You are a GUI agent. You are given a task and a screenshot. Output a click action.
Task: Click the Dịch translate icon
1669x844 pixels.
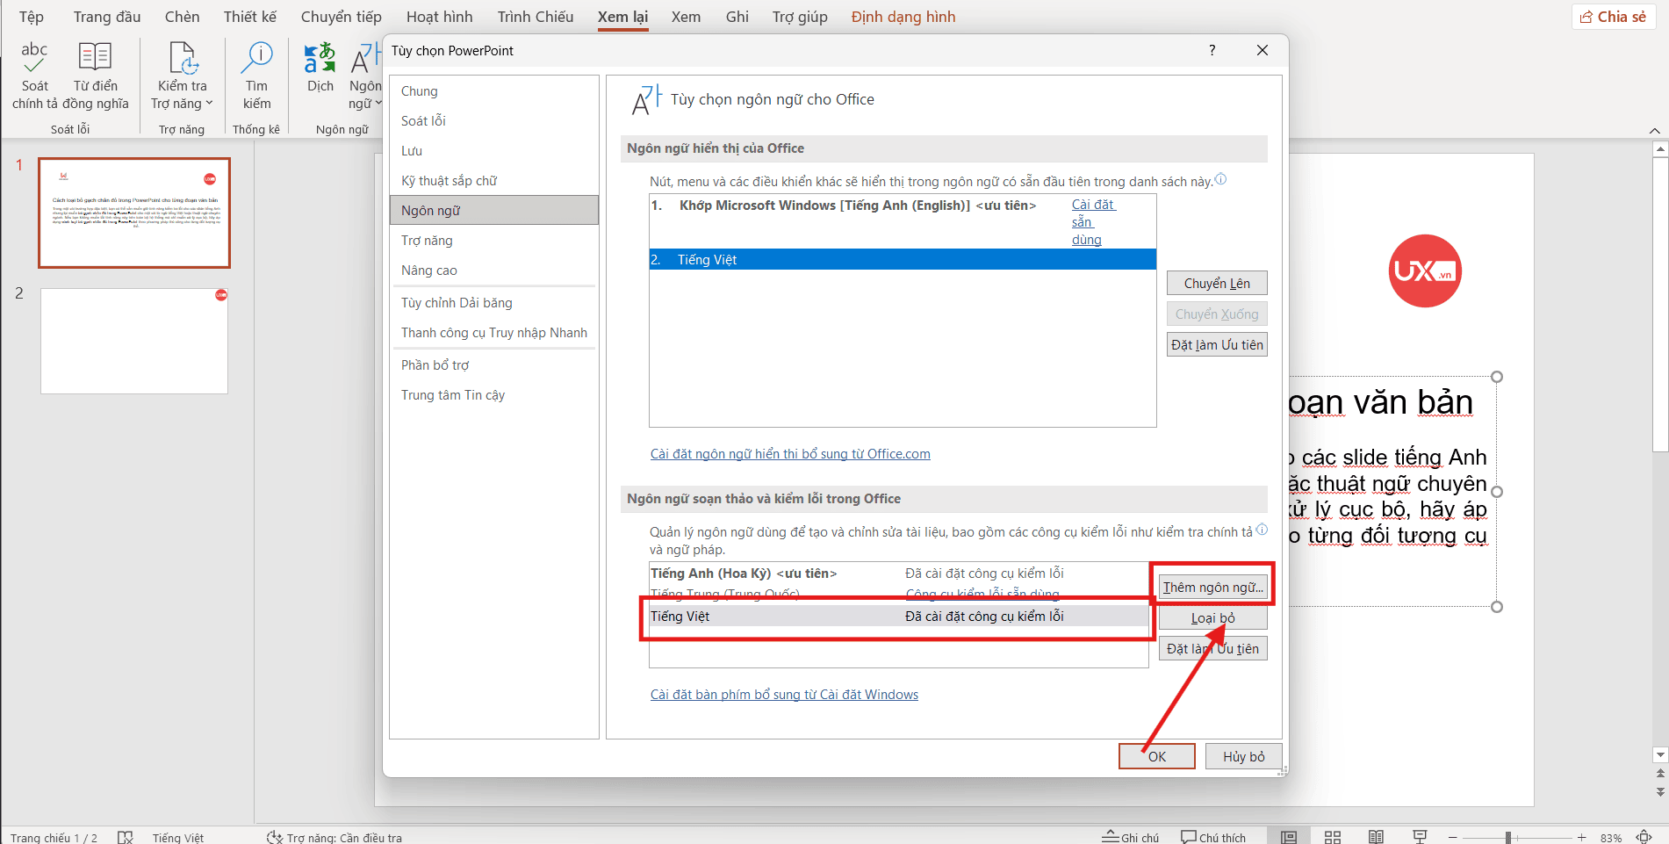pyautogui.click(x=320, y=58)
